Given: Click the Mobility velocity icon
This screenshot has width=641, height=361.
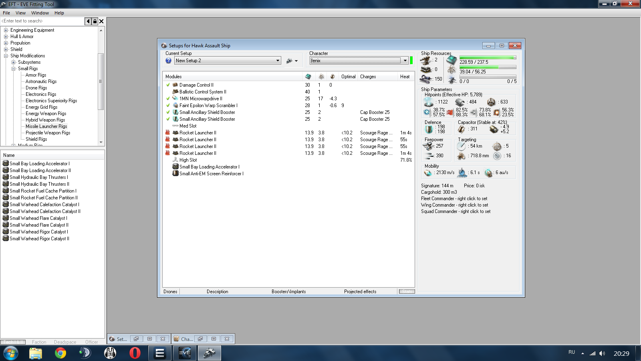Looking at the screenshot, I should click(428, 172).
